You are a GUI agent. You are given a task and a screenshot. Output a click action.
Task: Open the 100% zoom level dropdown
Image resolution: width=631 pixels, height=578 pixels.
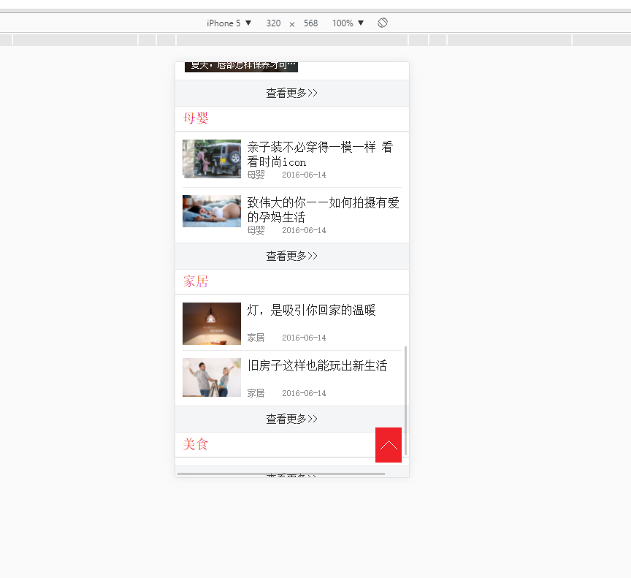click(x=348, y=23)
